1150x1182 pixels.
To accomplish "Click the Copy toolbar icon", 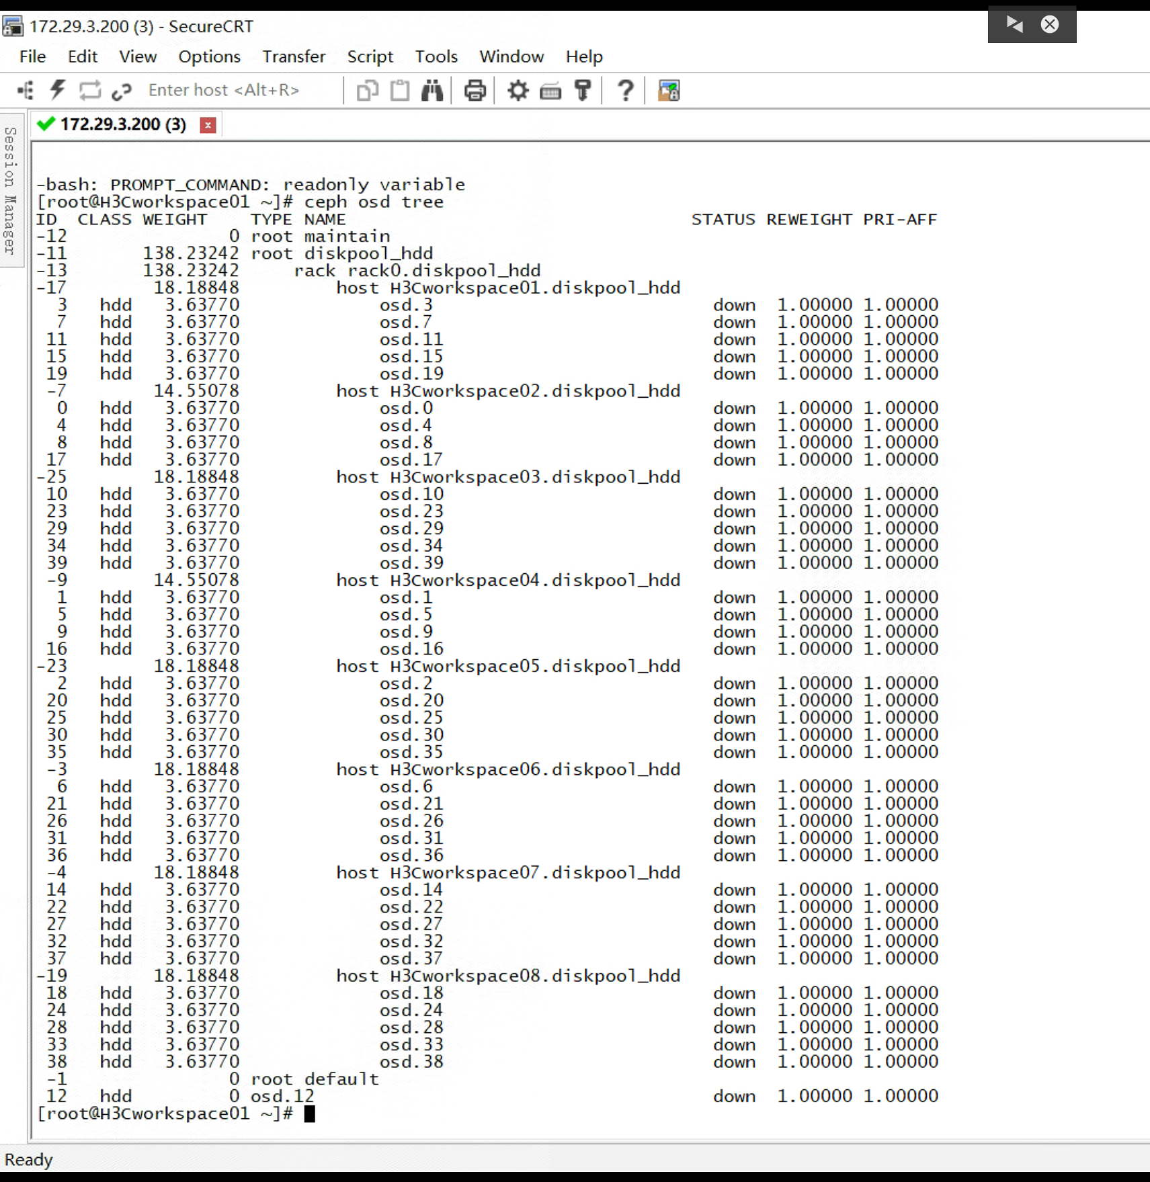I will coord(367,90).
